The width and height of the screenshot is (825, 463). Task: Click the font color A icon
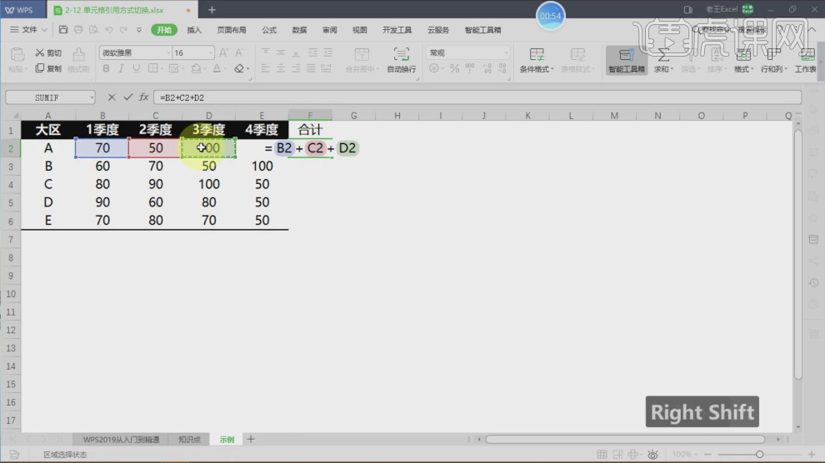(217, 68)
